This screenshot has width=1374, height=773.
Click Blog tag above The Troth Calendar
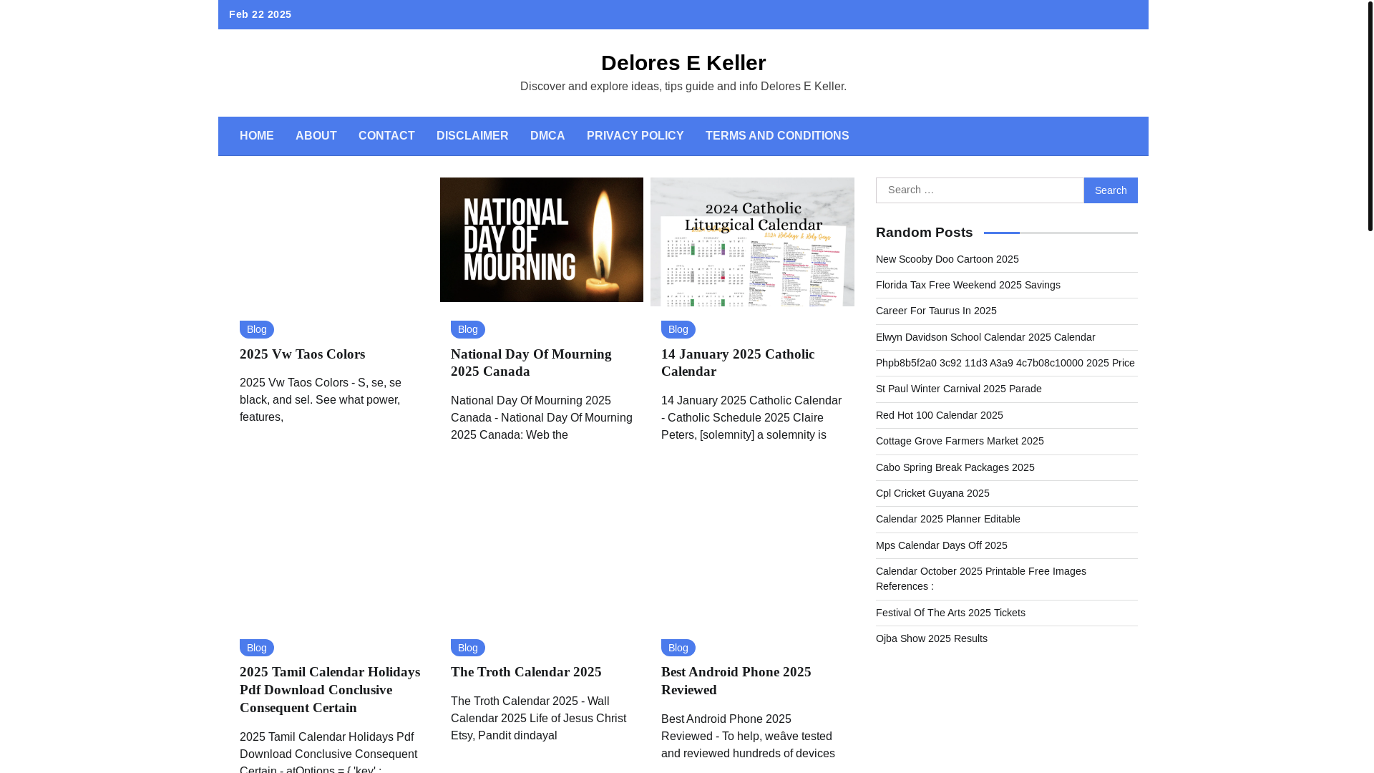(x=467, y=648)
